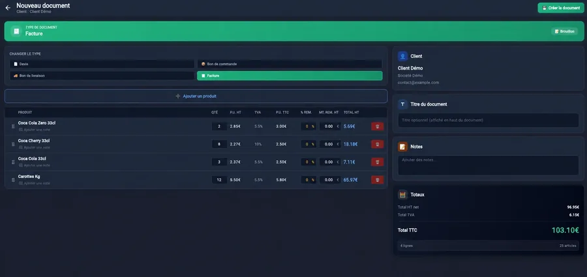The image size is (587, 277).
Task: Click the Total TVA 6.15€ value
Action: coord(574,215)
